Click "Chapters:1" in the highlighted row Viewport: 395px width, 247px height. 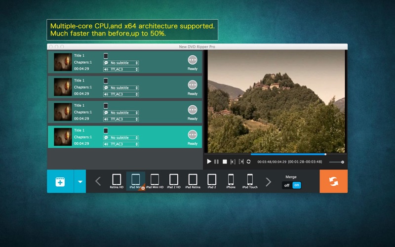click(83, 137)
